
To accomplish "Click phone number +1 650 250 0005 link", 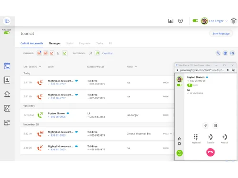I will [57, 117].
